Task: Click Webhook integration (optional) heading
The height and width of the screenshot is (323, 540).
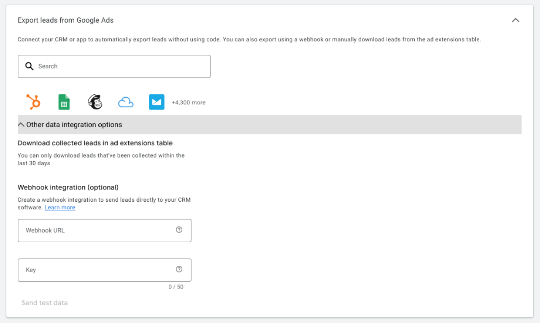Action: 68,187
